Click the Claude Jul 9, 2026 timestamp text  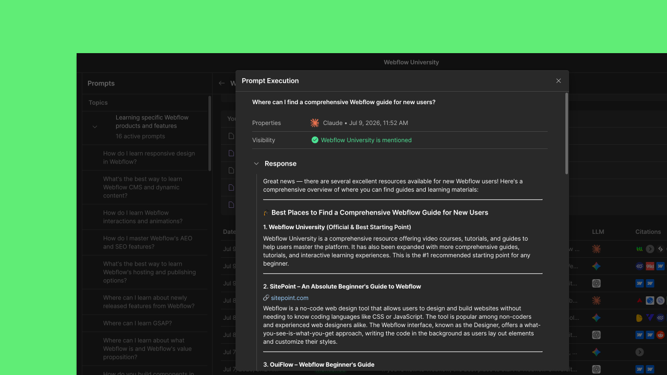coord(365,123)
